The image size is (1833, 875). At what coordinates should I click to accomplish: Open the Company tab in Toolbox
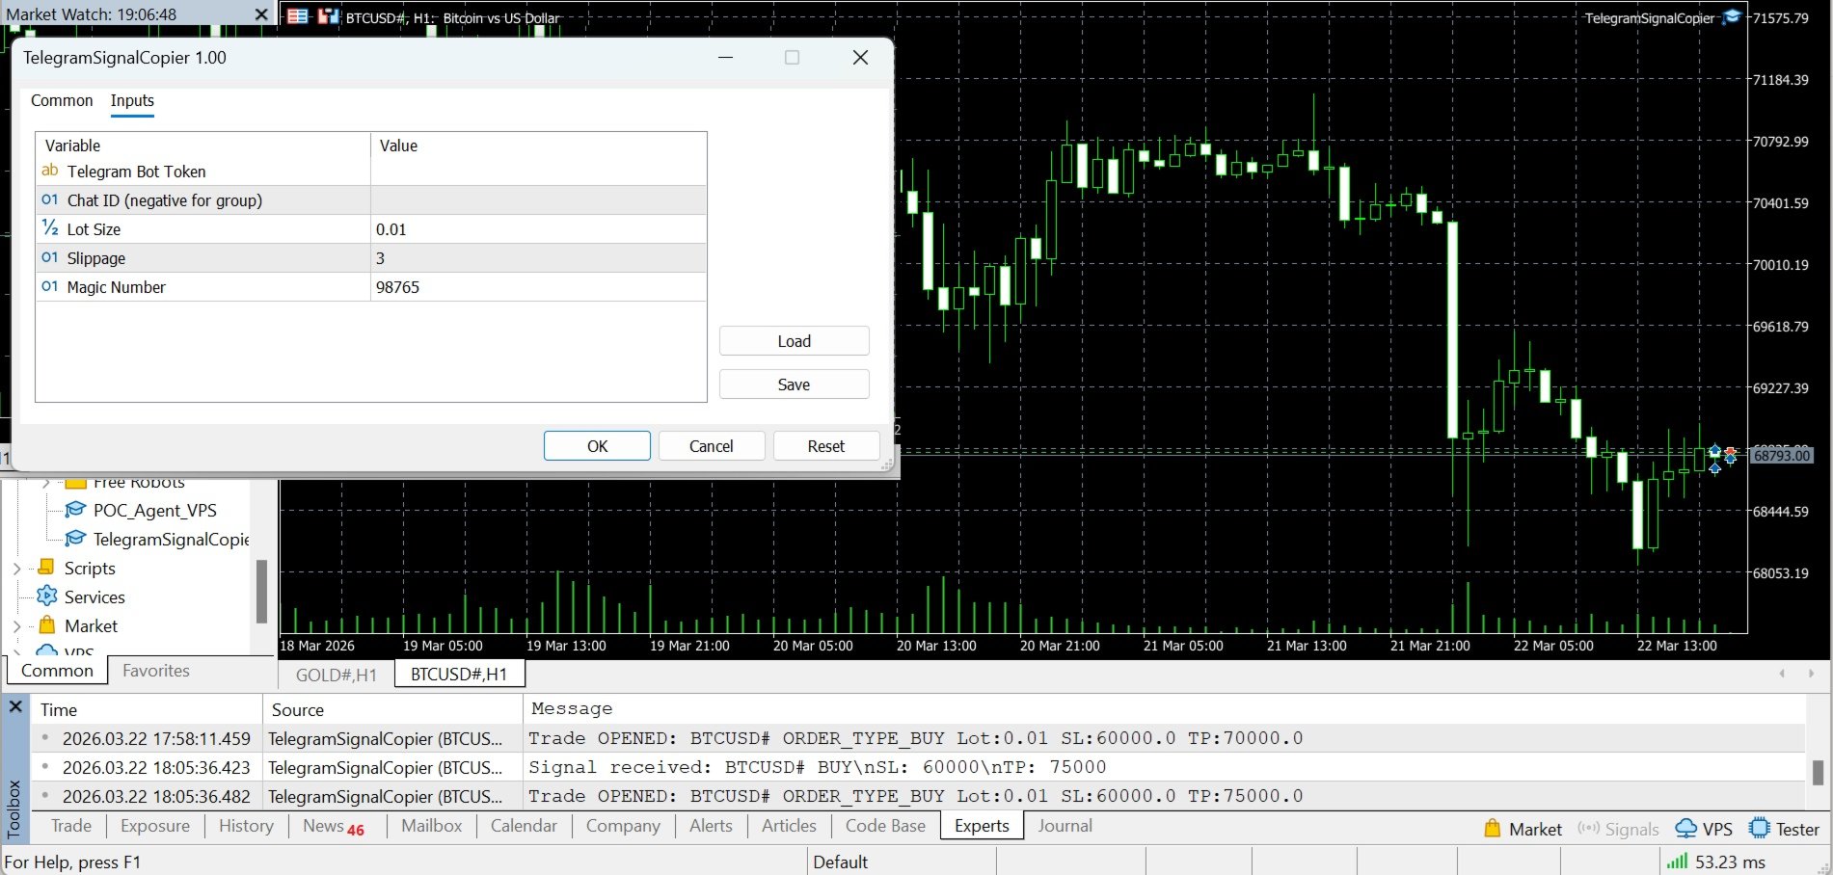tap(623, 826)
